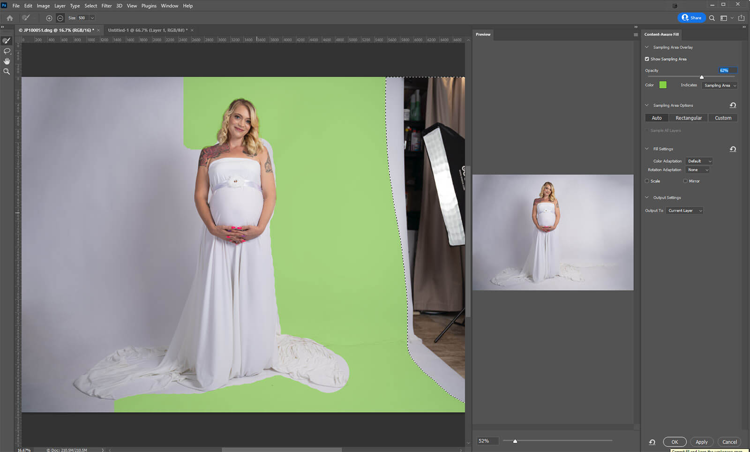Image resolution: width=750 pixels, height=452 pixels.
Task: Open the Indicates Sampling Area dropdown
Action: 720,85
